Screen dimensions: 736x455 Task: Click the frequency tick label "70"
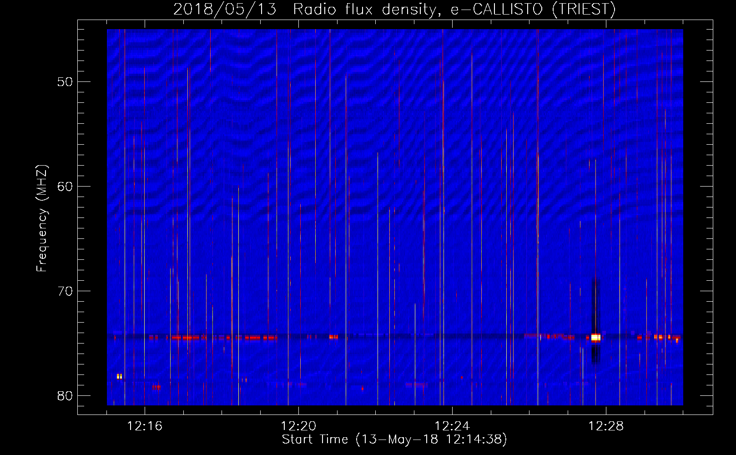pos(65,291)
